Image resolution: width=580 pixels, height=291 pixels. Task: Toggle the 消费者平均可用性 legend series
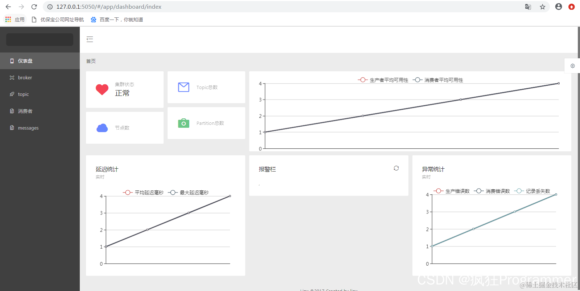coord(438,80)
